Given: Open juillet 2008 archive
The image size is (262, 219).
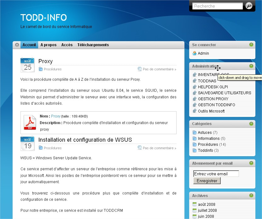Looking at the screenshot, I should 207,210.
